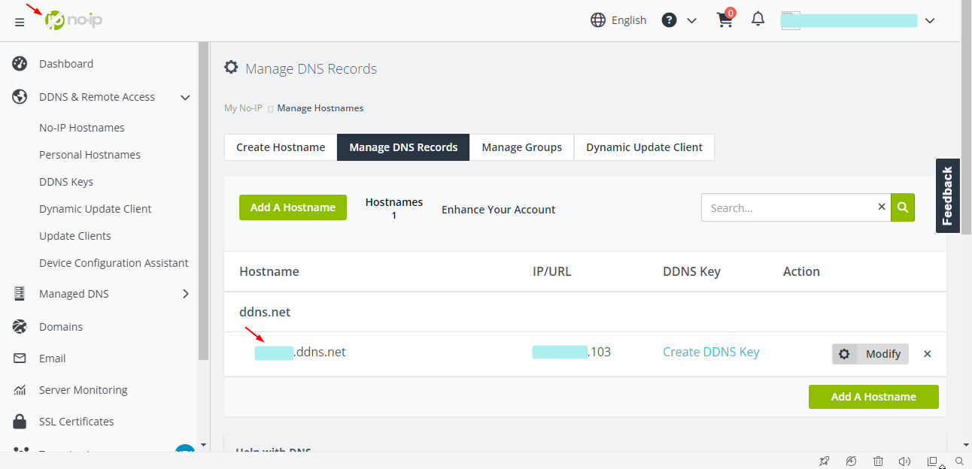
Task: Click the rocket icon in bottom bar
Action: (825, 461)
